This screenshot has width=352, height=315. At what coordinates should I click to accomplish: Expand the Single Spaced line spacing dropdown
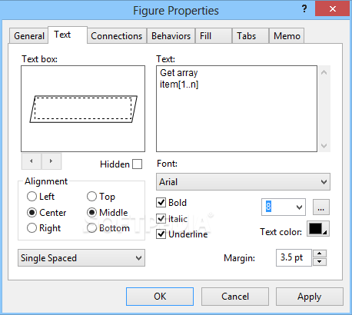81,258
